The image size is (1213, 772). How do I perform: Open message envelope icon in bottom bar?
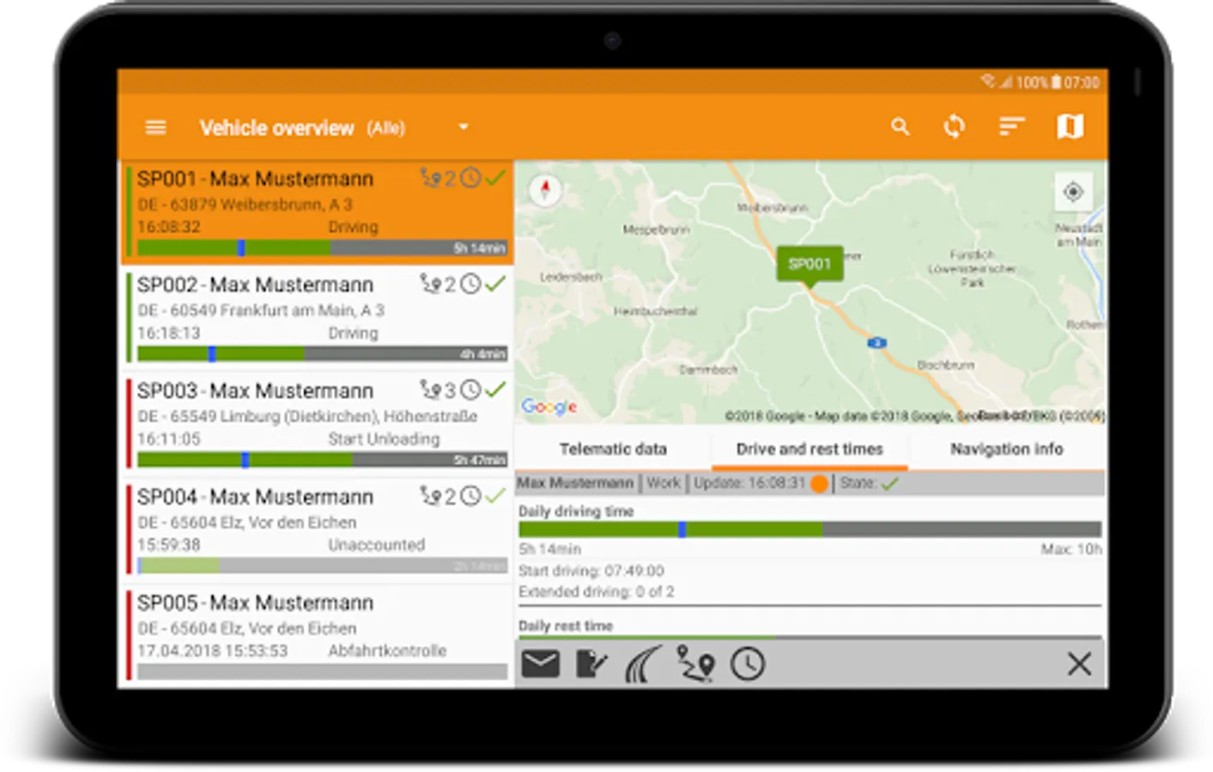[541, 664]
